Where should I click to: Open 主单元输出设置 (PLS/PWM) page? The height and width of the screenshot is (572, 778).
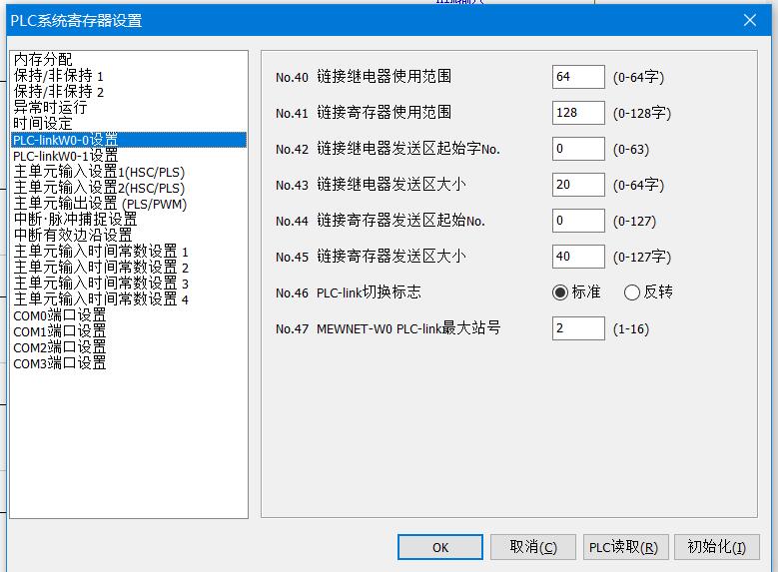point(100,204)
